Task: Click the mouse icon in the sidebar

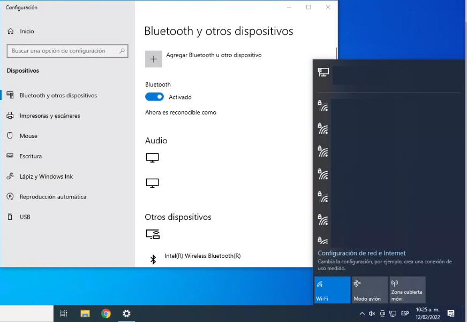Action: click(10, 136)
